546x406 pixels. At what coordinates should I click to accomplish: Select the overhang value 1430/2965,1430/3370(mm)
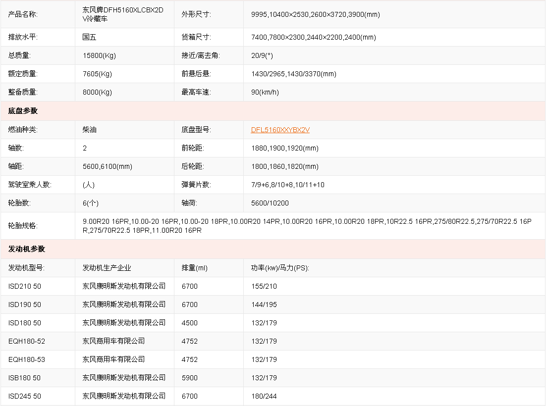click(x=293, y=74)
